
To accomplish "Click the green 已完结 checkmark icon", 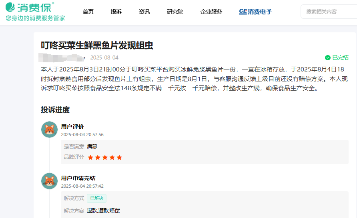I will (x=328, y=57).
